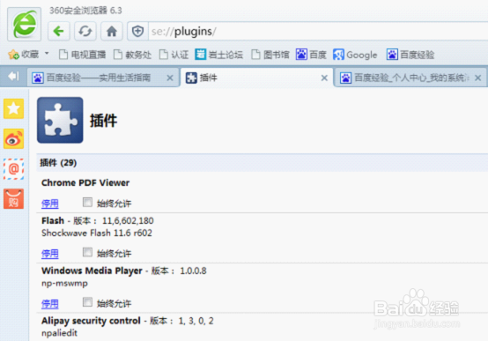Click the 认证 bookmark page icon
This screenshot has height=341, width=488.
click(x=163, y=55)
